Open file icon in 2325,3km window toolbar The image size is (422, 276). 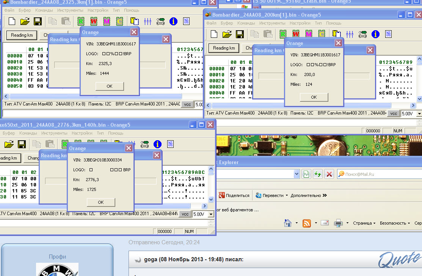25,21
